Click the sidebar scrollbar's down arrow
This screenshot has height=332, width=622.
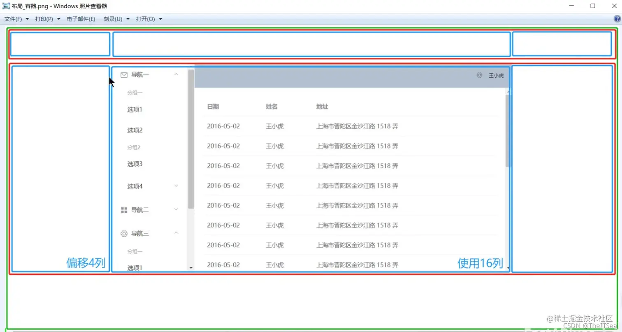click(190, 268)
